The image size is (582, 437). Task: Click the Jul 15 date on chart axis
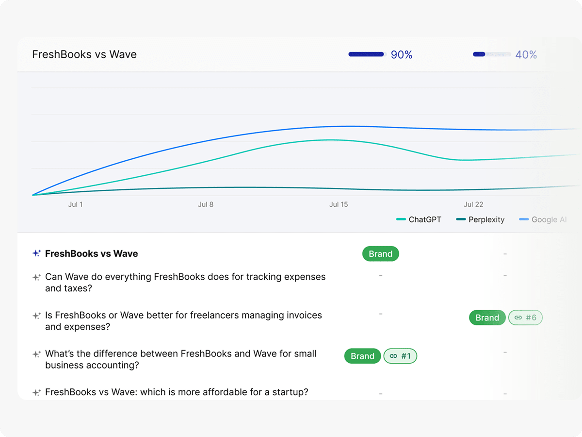pos(339,204)
